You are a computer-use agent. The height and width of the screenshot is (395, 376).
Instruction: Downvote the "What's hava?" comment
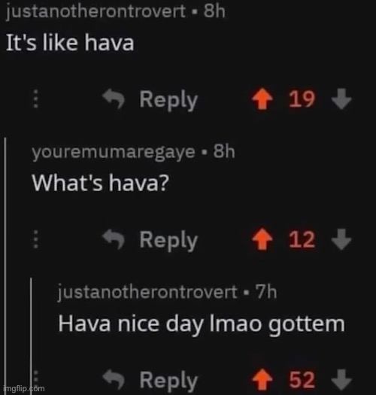point(341,239)
